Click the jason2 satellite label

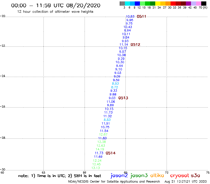[x=119, y=176]
